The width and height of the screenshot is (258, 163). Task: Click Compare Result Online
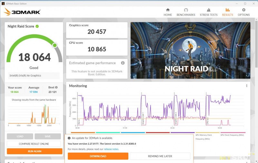coord(34,144)
